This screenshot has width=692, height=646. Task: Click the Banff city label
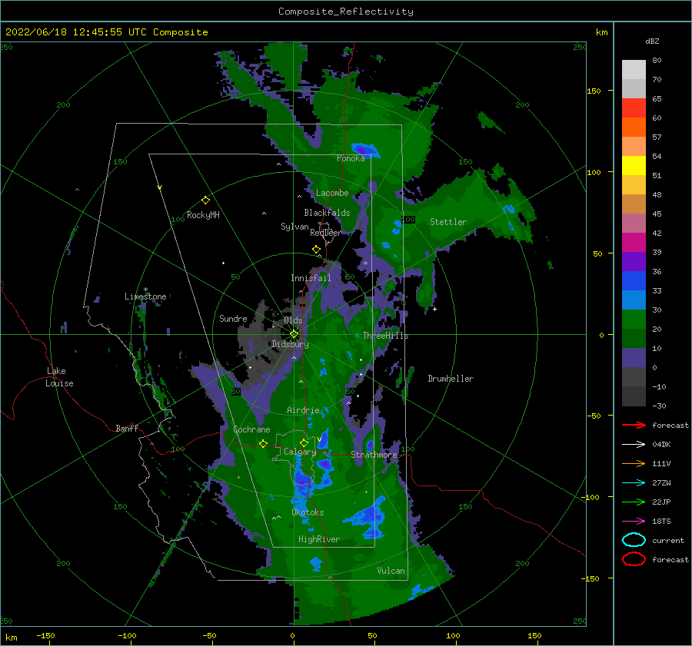tap(127, 428)
